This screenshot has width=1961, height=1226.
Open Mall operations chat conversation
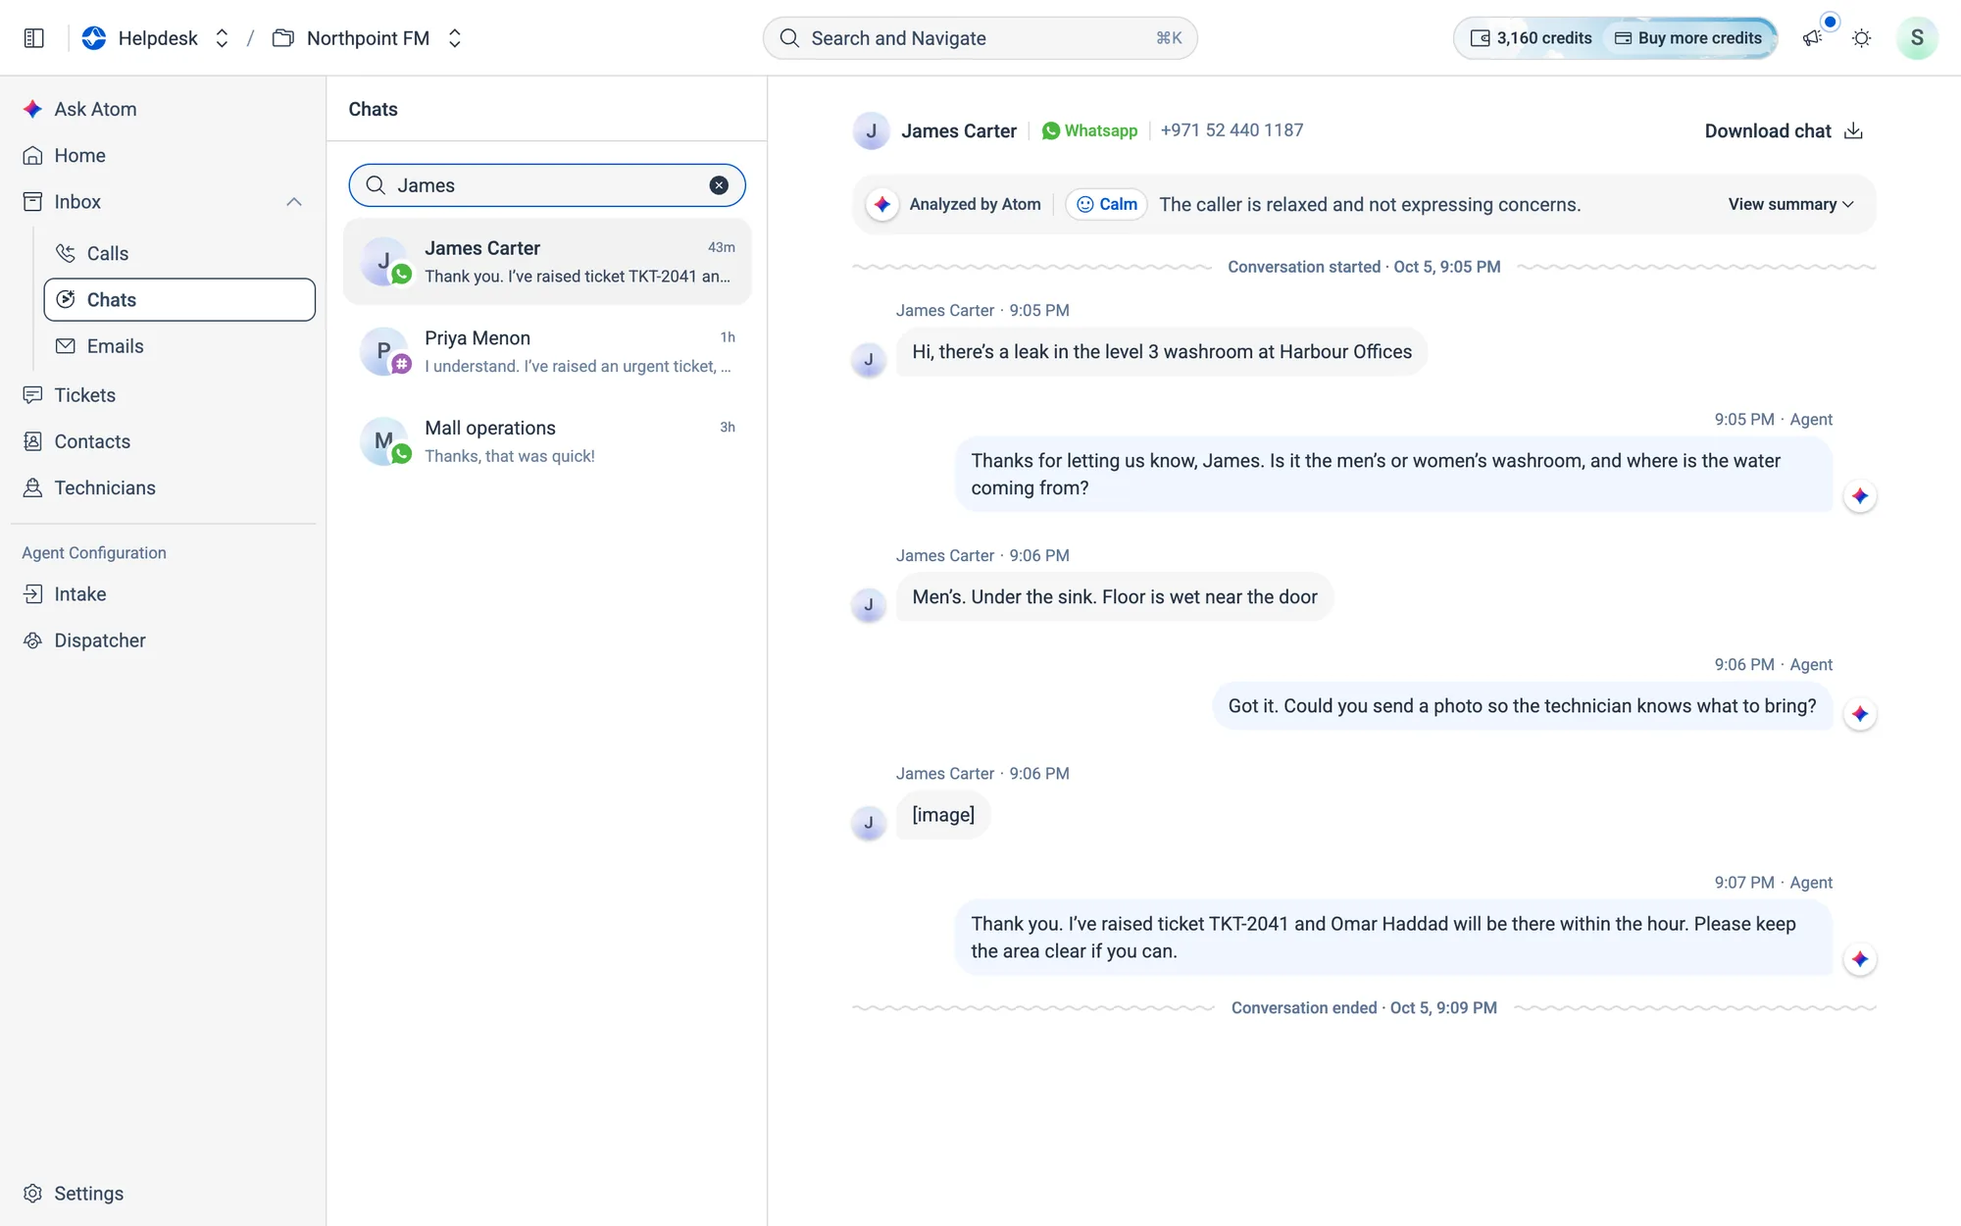547,441
